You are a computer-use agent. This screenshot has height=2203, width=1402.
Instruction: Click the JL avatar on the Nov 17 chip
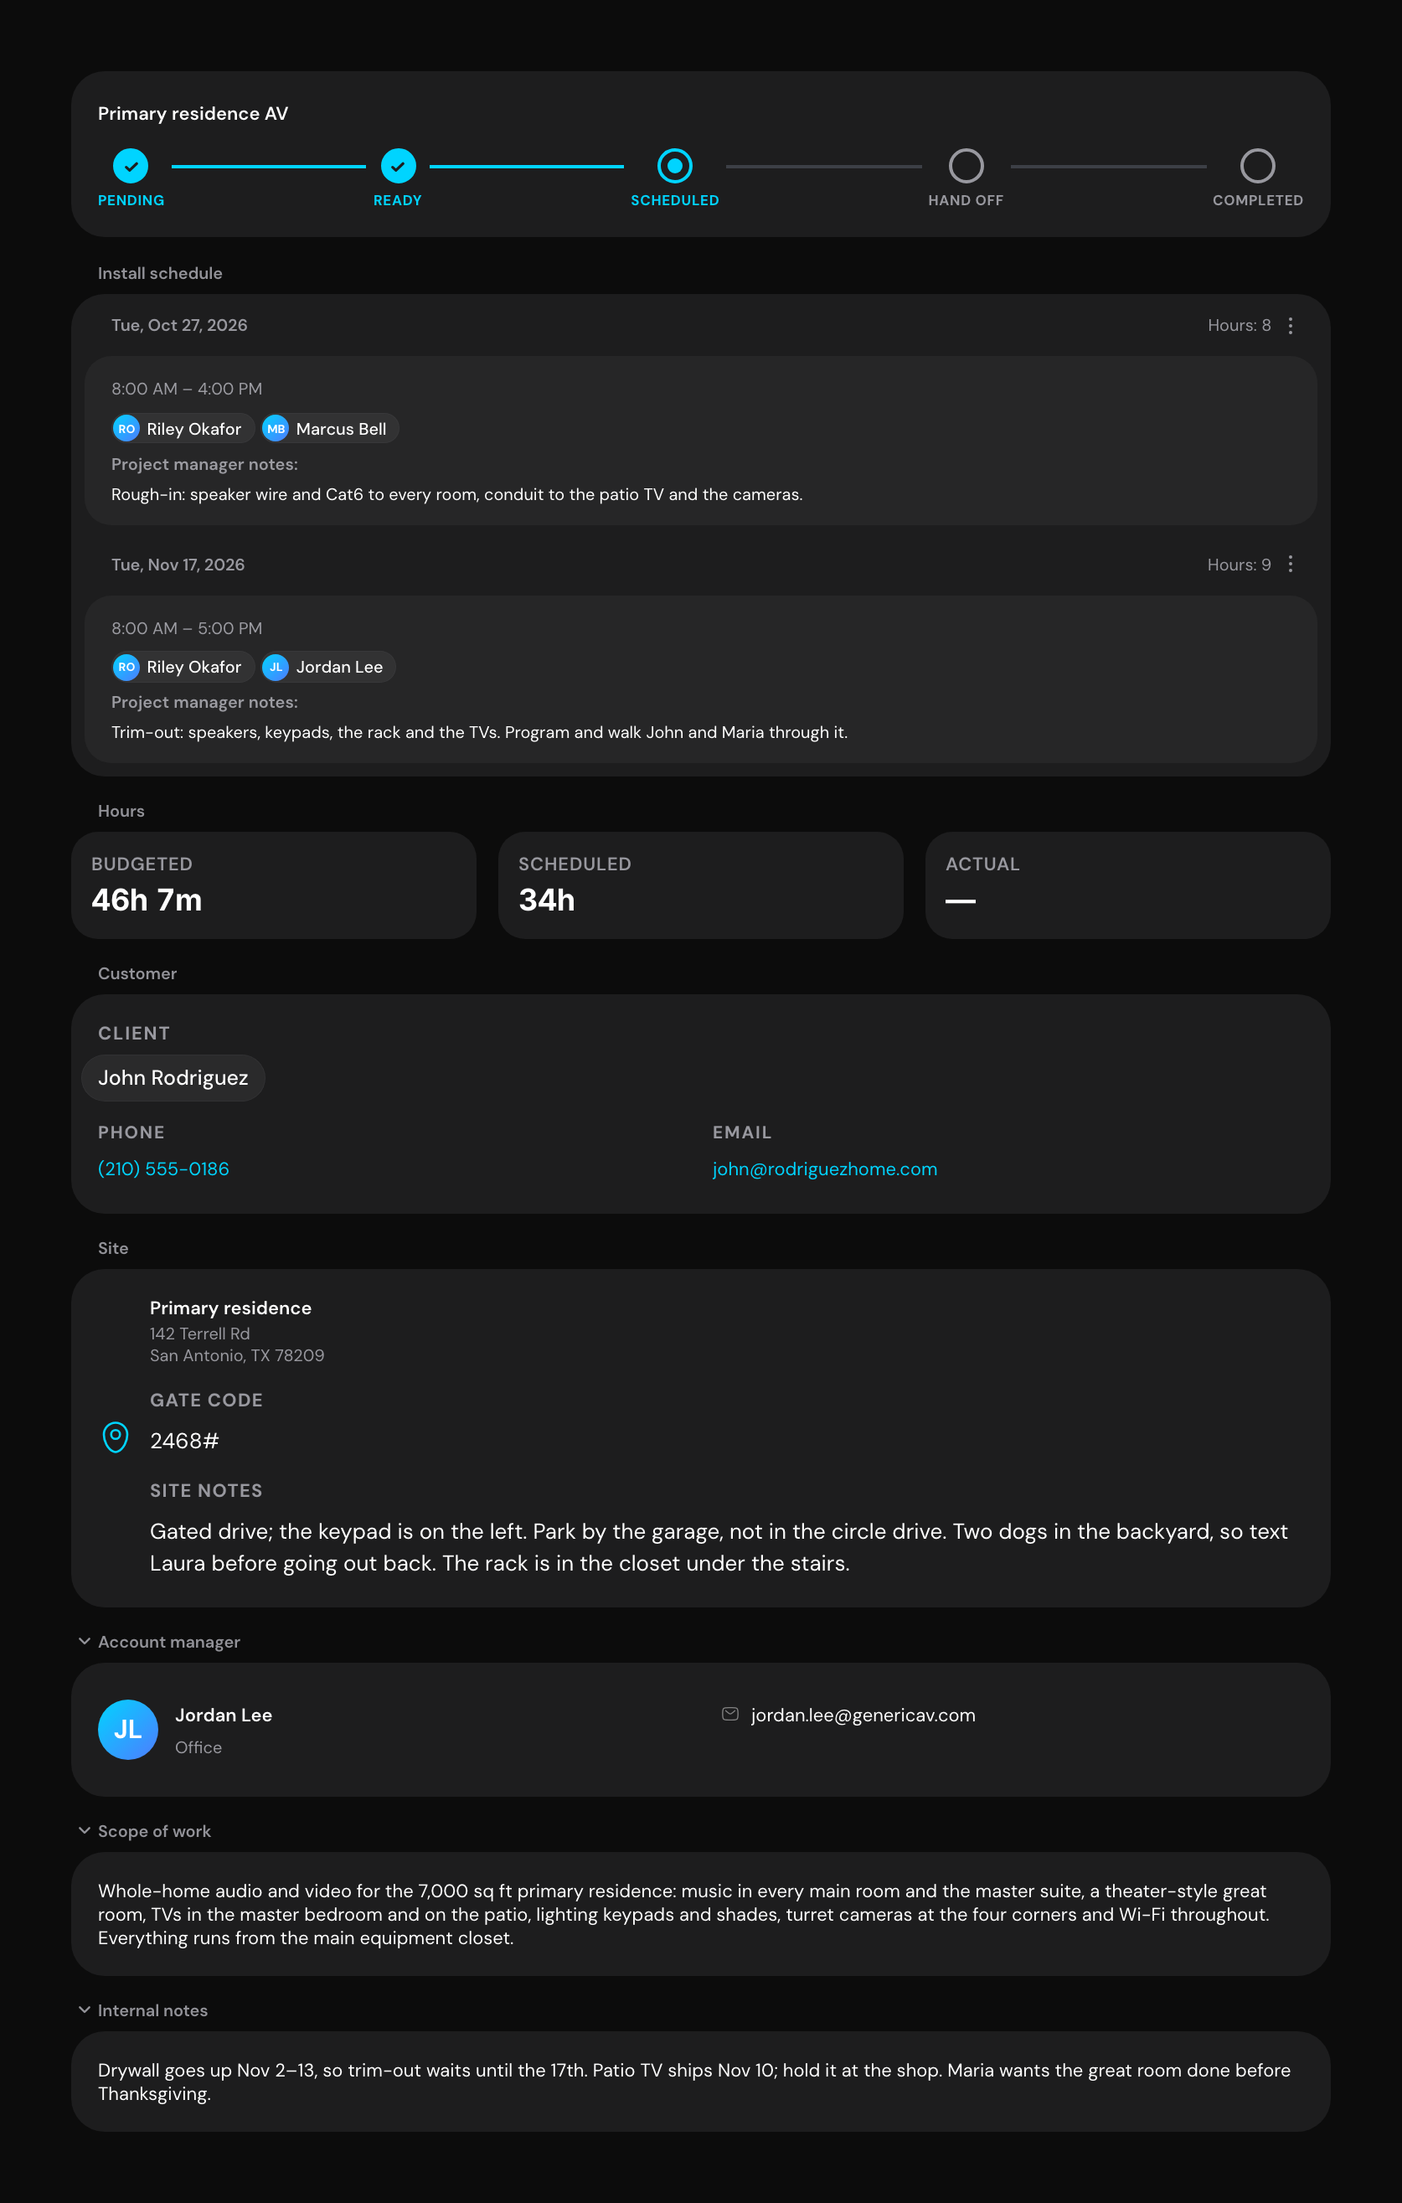pyautogui.click(x=276, y=667)
